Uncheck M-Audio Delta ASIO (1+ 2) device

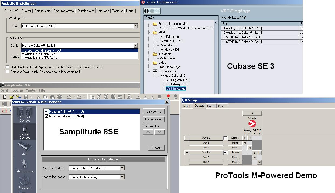click(46, 111)
